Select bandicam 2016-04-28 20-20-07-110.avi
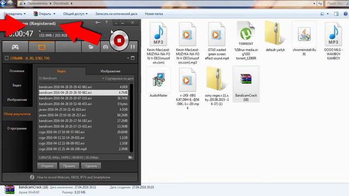349x196 pixels. coord(83,98)
